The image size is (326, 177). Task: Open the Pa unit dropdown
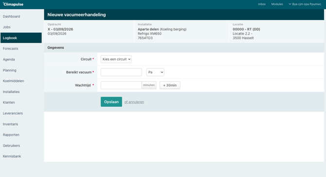click(x=155, y=72)
